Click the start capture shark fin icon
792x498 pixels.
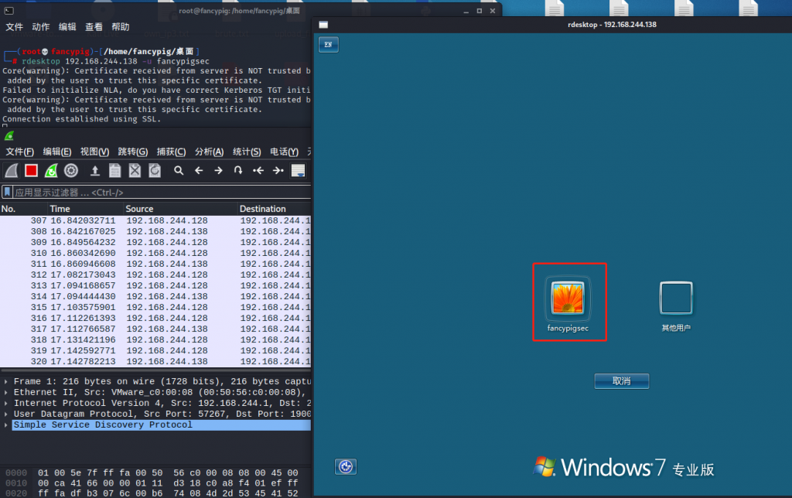(11, 171)
